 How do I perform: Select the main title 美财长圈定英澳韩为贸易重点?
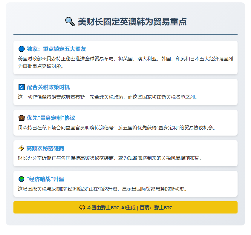[132, 22]
